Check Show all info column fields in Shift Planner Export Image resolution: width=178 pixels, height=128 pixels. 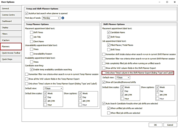pyautogui.click(x=104, y=68)
